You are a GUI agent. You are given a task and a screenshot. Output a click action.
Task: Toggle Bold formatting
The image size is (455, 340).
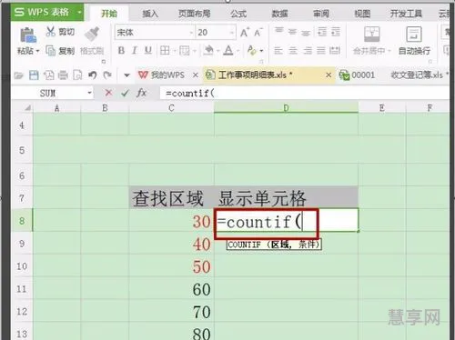(x=121, y=50)
